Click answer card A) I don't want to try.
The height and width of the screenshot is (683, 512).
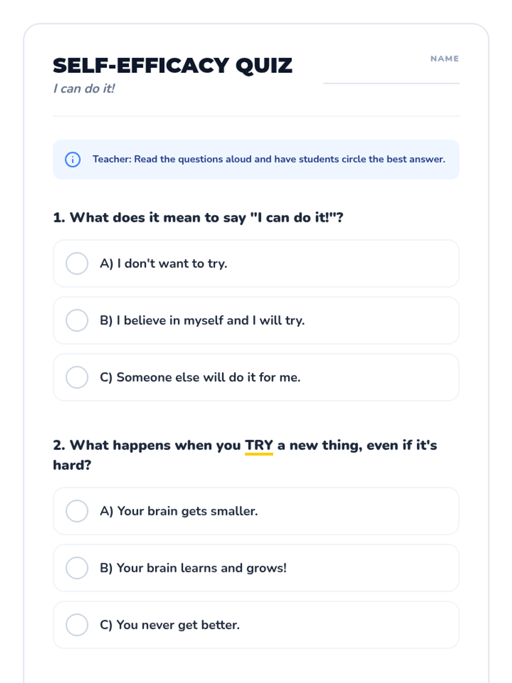click(256, 263)
